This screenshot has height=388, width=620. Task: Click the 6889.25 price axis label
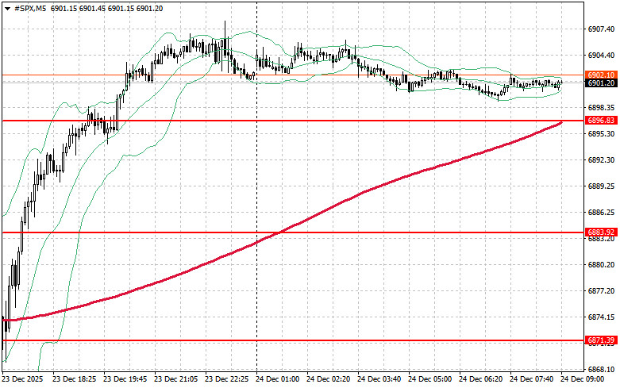point(601,186)
